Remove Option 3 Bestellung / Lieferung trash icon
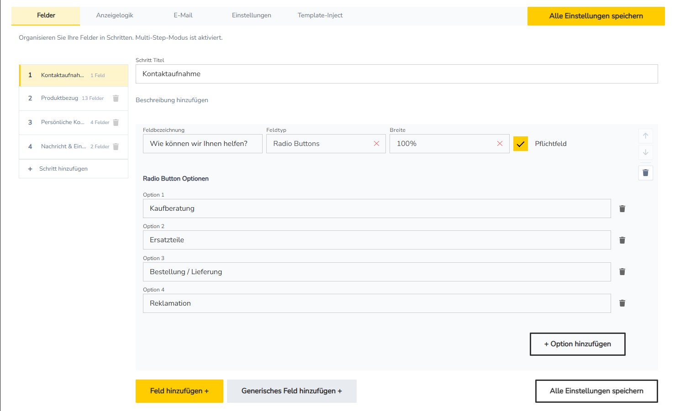Image resolution: width=675 pixels, height=411 pixels. (x=622, y=271)
